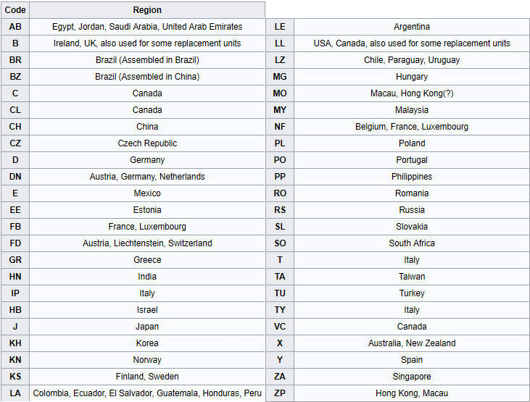
Task: Click the Philippines region cell
Action: pos(412,177)
